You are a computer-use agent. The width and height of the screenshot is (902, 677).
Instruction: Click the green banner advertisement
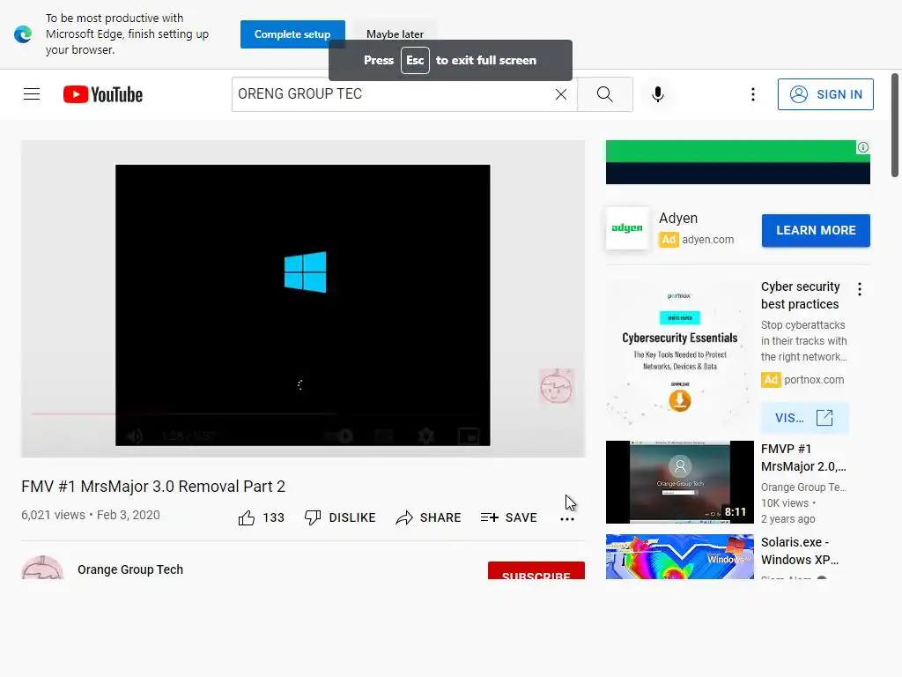coord(737,162)
